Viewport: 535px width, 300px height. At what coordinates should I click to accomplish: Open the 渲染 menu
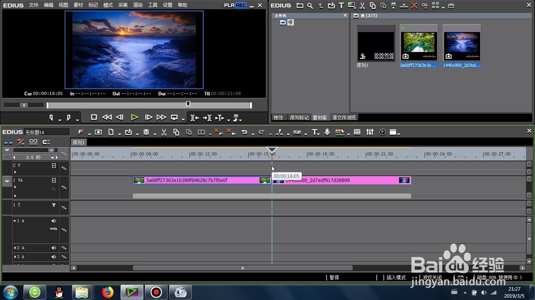pos(138,5)
